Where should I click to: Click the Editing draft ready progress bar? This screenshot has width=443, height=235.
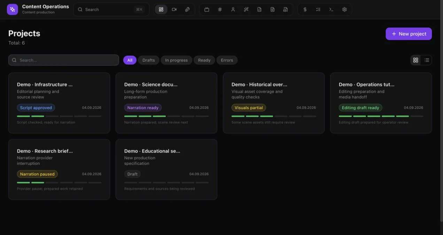point(381,116)
